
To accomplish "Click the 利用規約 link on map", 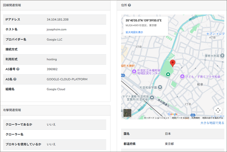I will (x=196, y=118).
